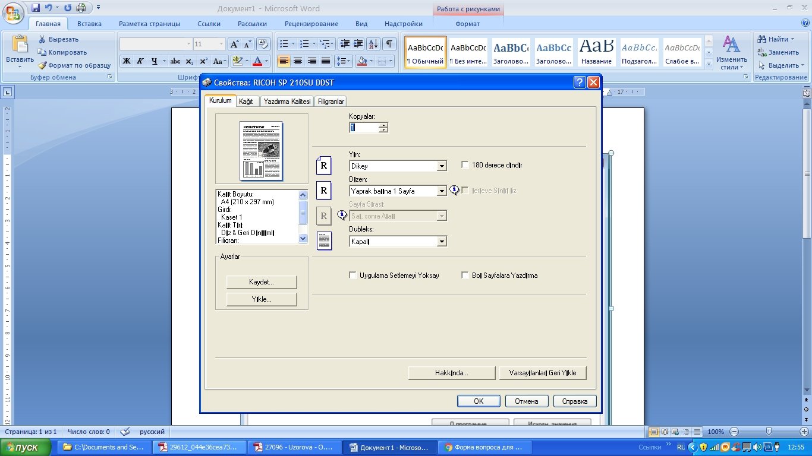This screenshot has height=456, width=812.
Task: Align text left in the ribbon
Action: click(284, 61)
